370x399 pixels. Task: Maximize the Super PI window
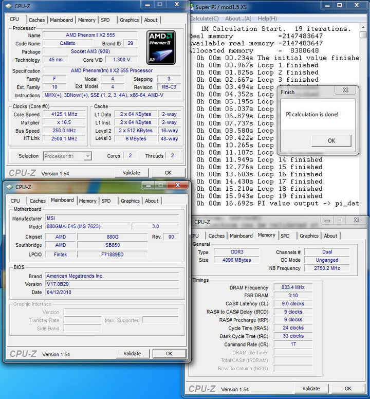[340, 5]
